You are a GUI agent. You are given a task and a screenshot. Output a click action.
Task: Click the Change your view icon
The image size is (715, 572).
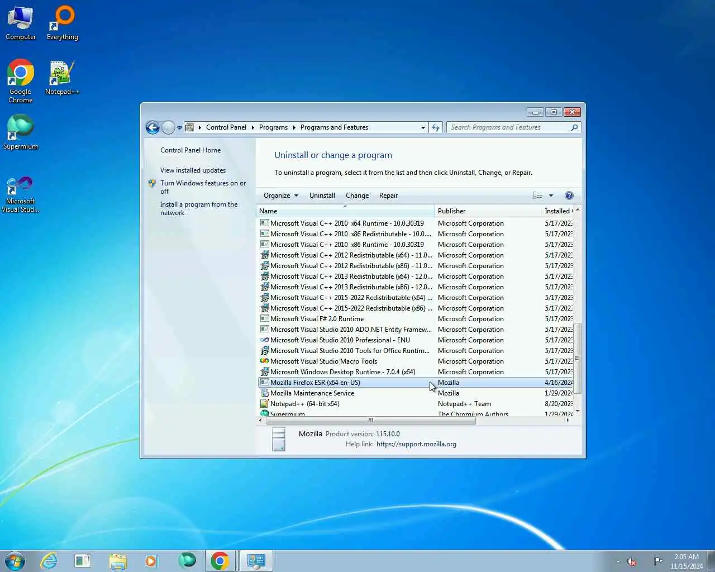point(537,196)
